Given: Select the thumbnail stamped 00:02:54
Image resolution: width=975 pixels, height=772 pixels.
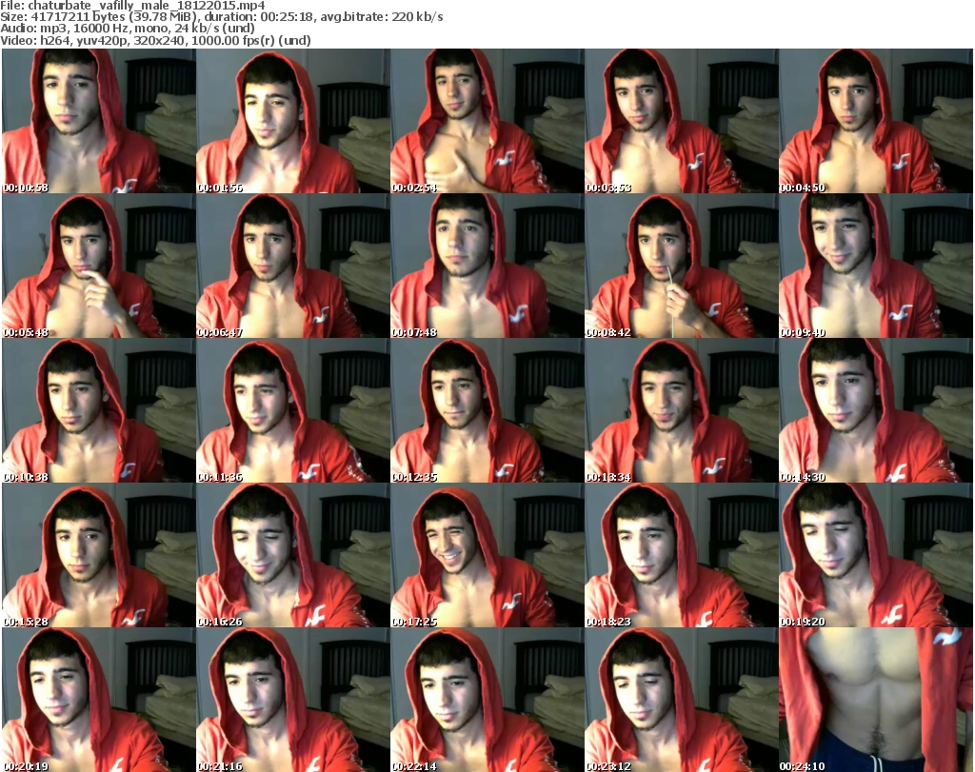Looking at the screenshot, I should (x=487, y=121).
